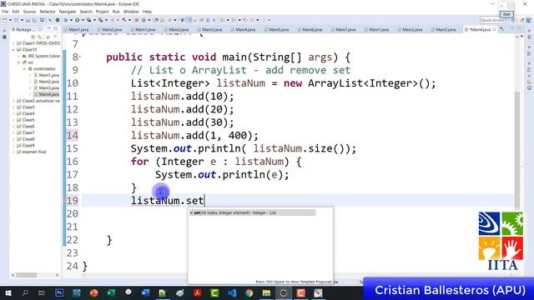Open the External Tools dropdown arrow

point(106,20)
